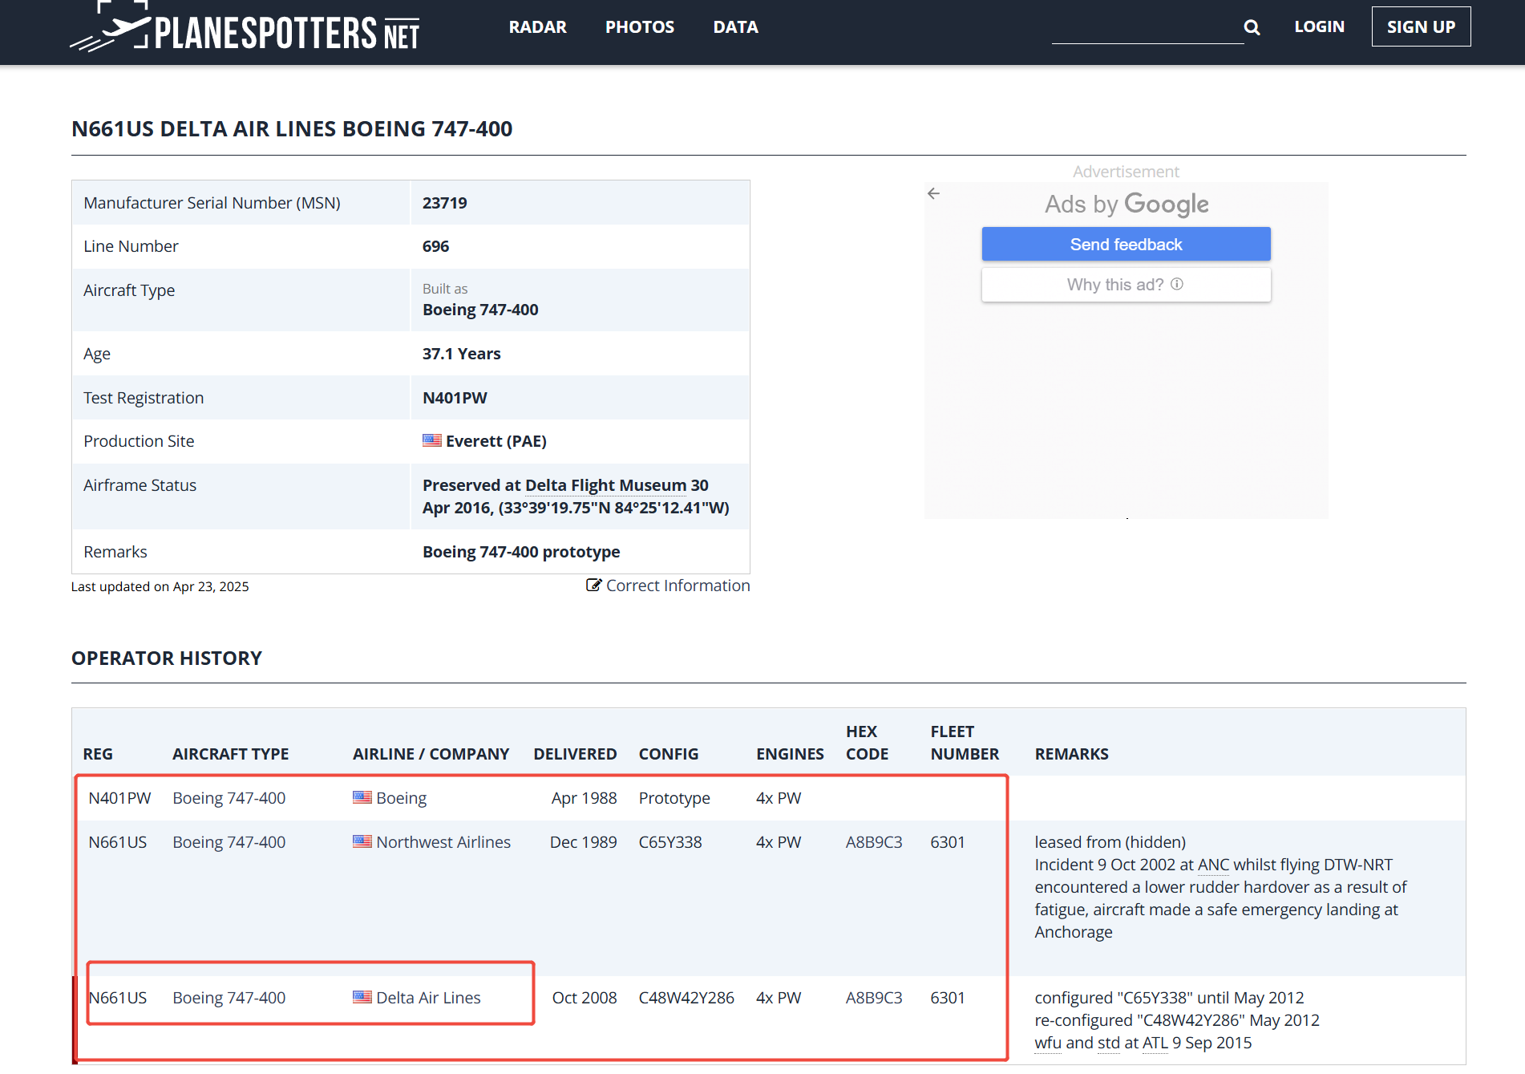Click the C48W42Y286 config cell

[686, 998]
